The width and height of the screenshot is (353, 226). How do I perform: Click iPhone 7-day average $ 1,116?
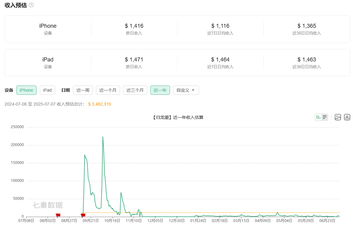coord(220,26)
